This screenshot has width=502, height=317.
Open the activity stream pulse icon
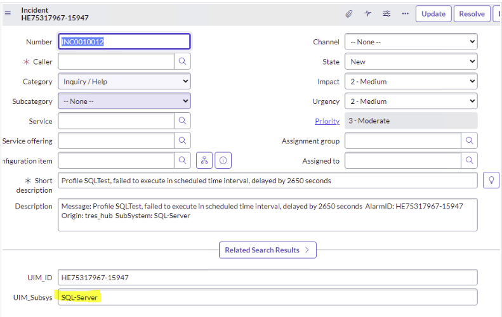367,13
